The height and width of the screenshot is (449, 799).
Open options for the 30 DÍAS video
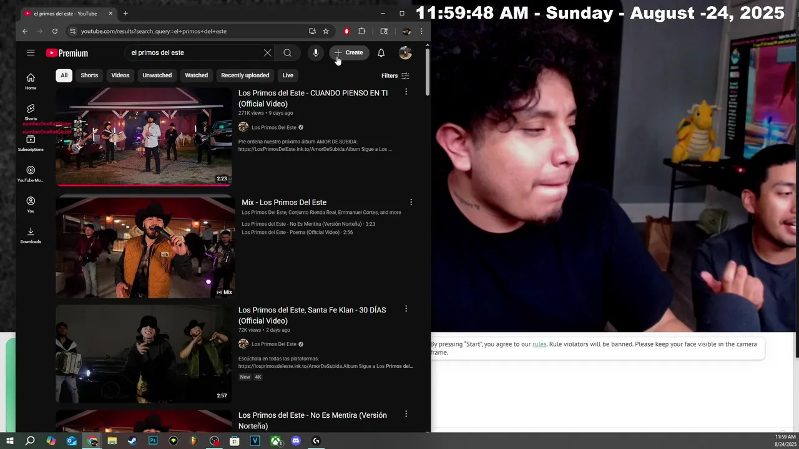tap(406, 309)
